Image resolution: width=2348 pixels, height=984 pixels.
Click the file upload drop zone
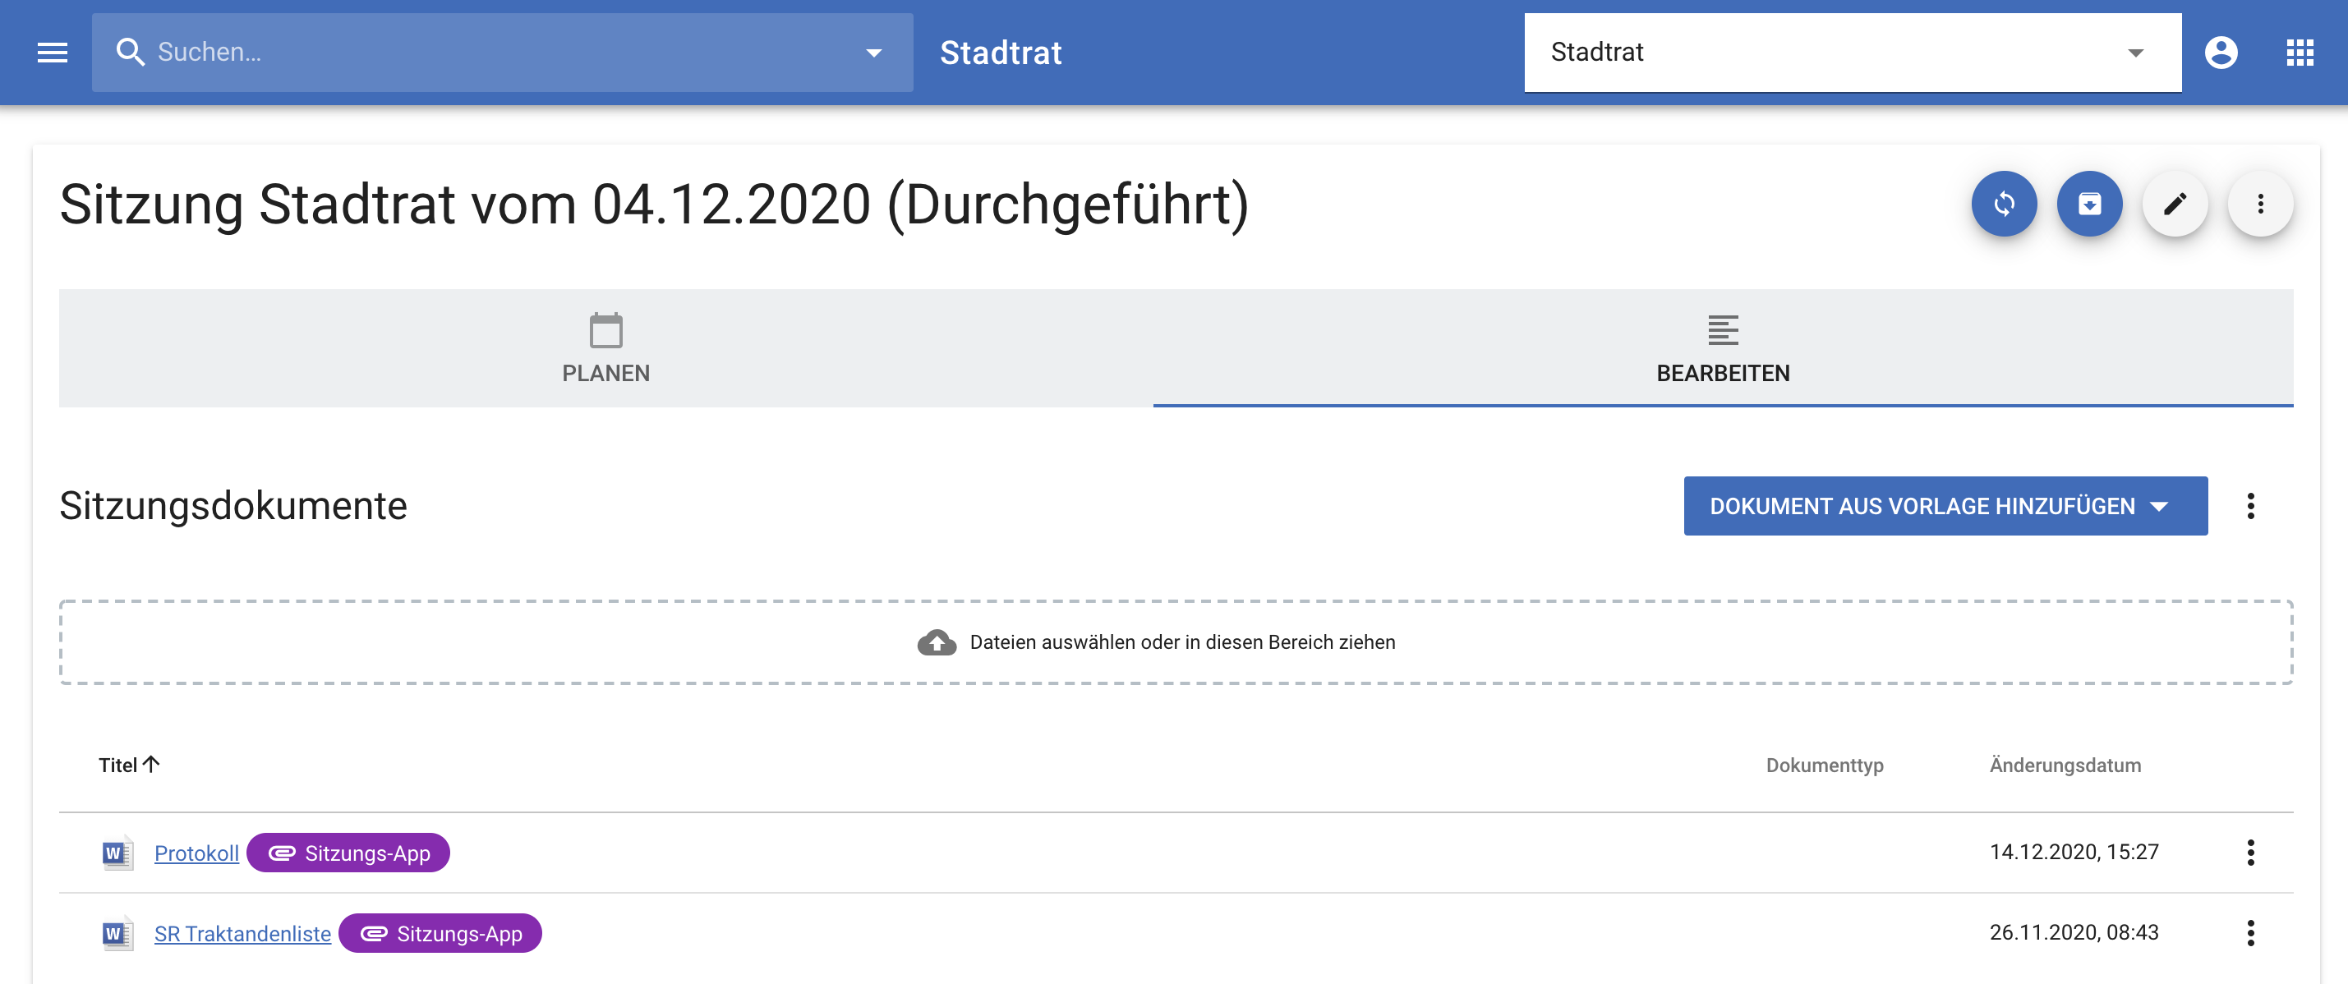pyautogui.click(x=1176, y=642)
